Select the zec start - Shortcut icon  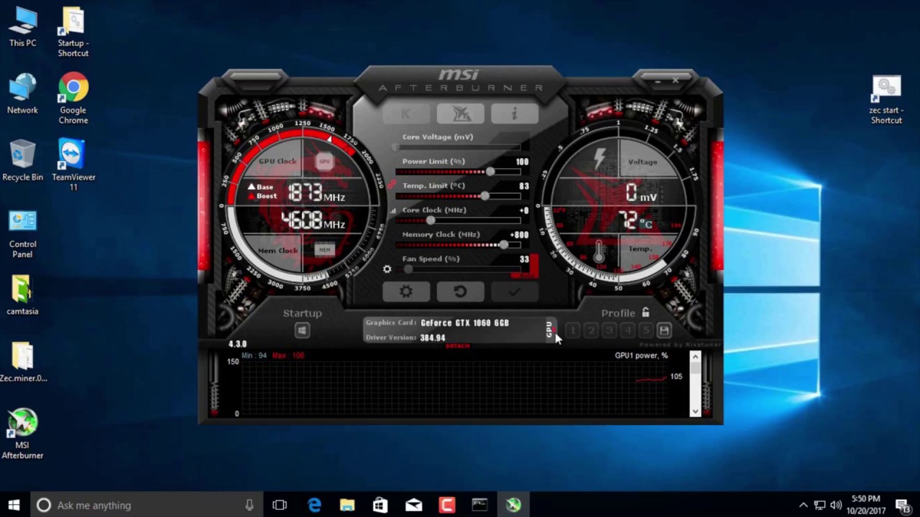coord(886,100)
